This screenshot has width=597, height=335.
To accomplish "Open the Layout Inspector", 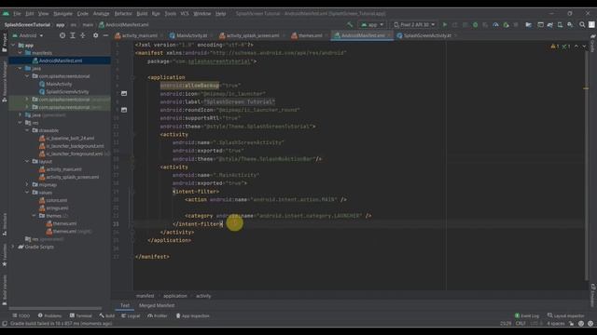I will click(566, 316).
